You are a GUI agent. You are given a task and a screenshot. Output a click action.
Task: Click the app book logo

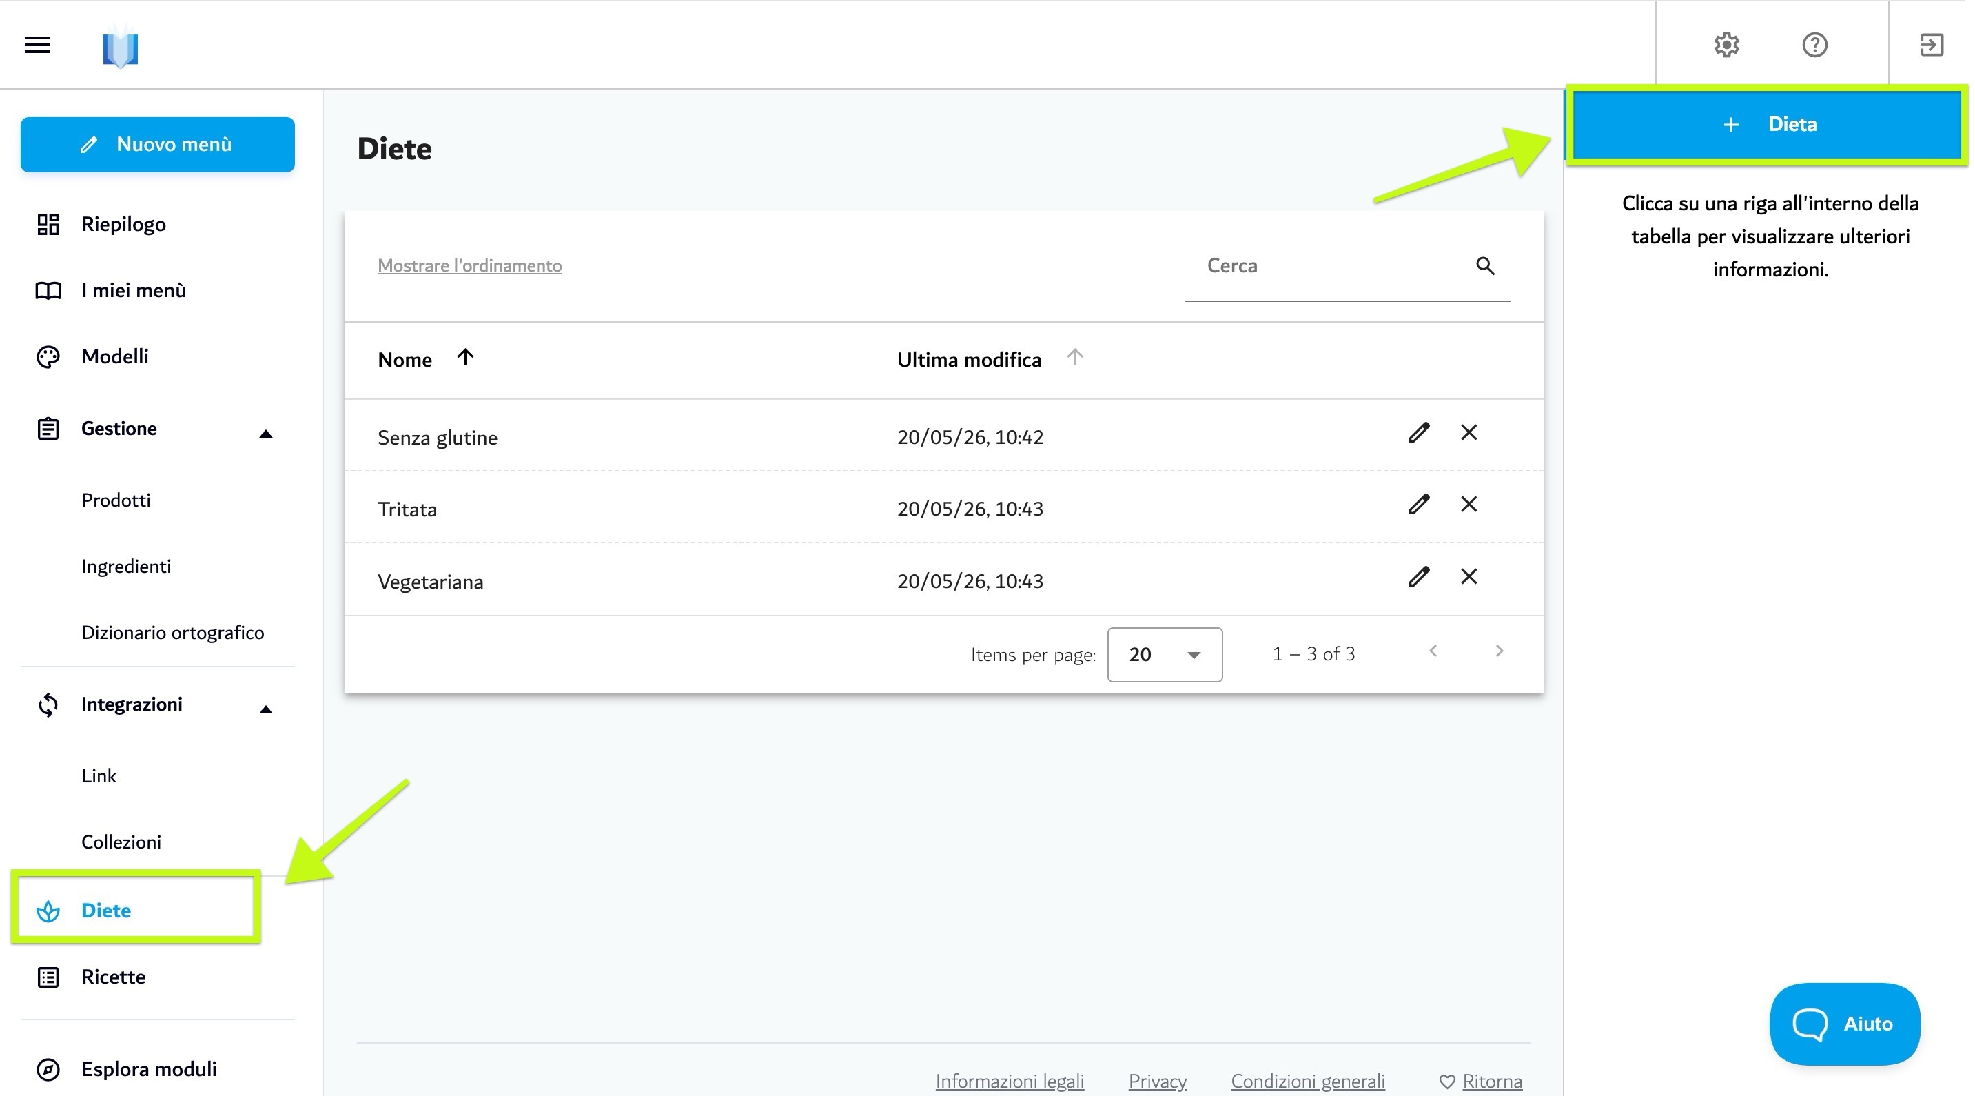pyautogui.click(x=121, y=47)
